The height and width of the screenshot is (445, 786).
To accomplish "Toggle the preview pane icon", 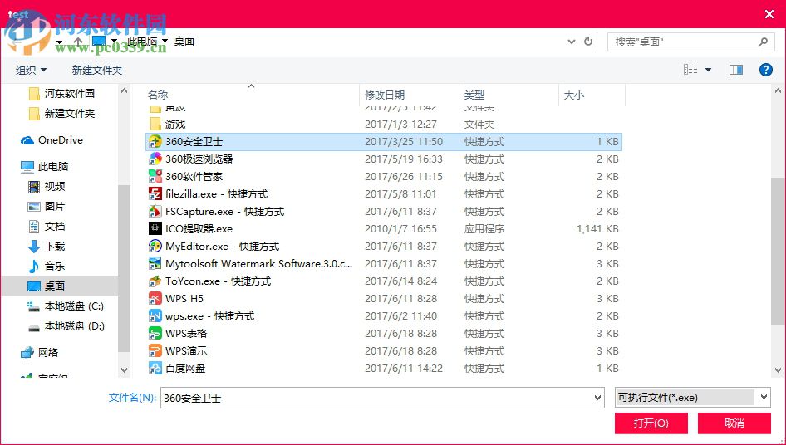I will pyautogui.click(x=736, y=70).
